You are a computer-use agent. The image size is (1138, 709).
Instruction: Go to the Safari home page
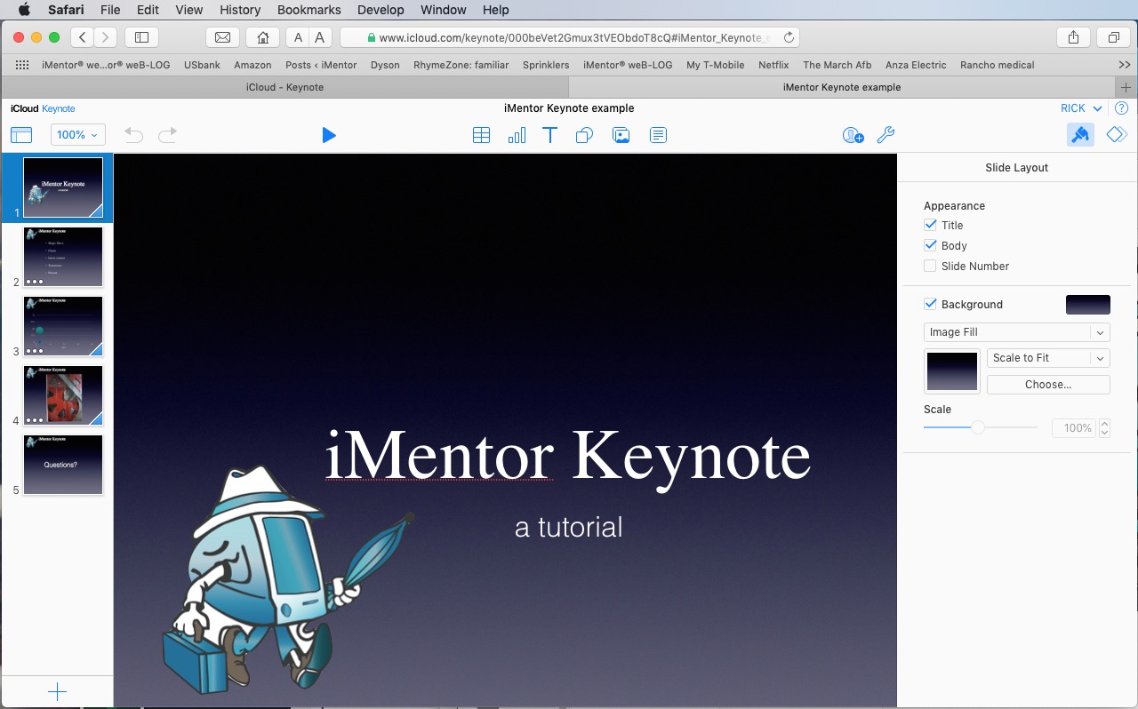(262, 37)
